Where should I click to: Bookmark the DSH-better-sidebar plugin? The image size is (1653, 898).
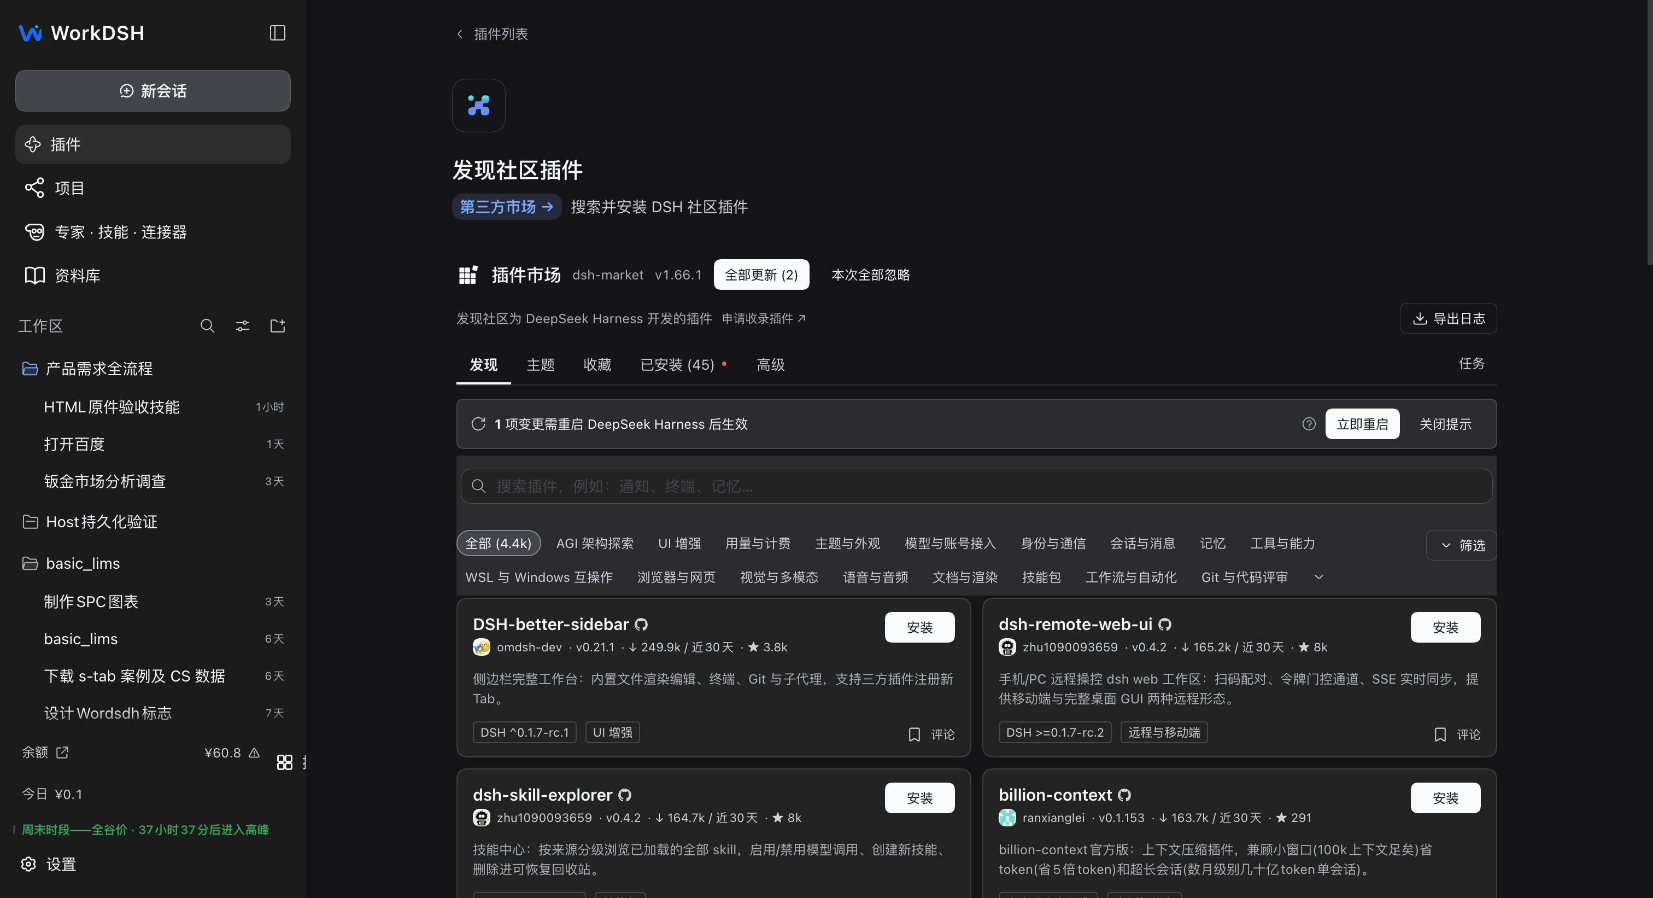pos(915,734)
